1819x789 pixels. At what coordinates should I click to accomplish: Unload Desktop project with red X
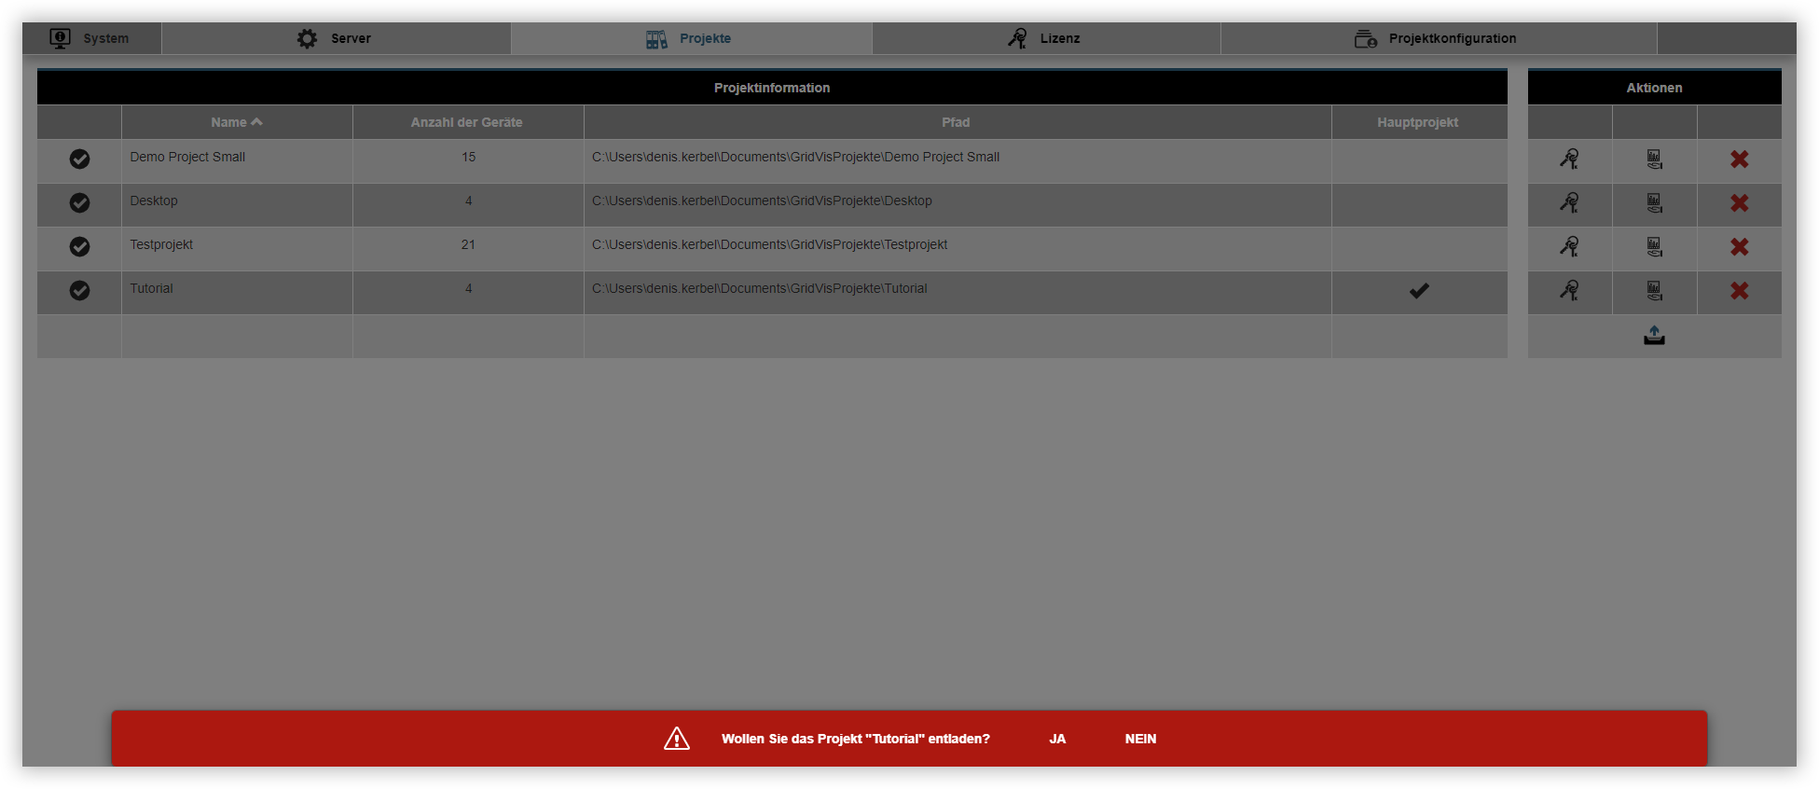pos(1740,203)
